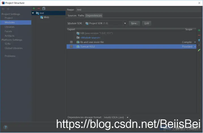Click the test module folder icon

[x=37, y=13]
